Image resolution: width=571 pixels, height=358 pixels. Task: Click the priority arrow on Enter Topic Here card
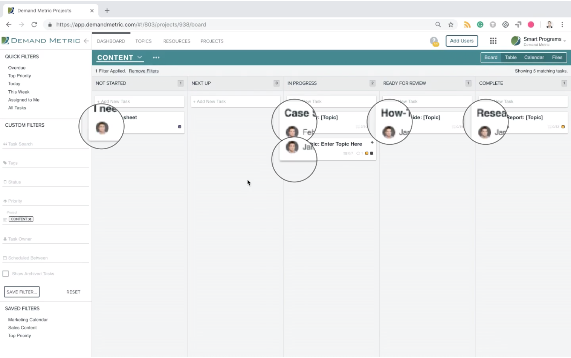tap(372, 143)
